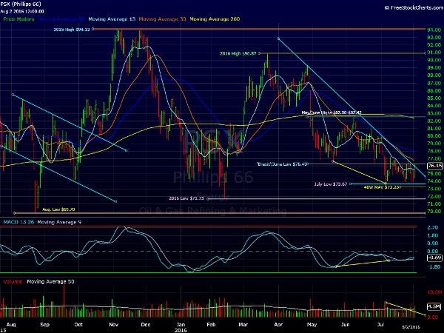Select the Moving Average 30 legend label
This screenshot has width=444, height=333.
point(163,19)
